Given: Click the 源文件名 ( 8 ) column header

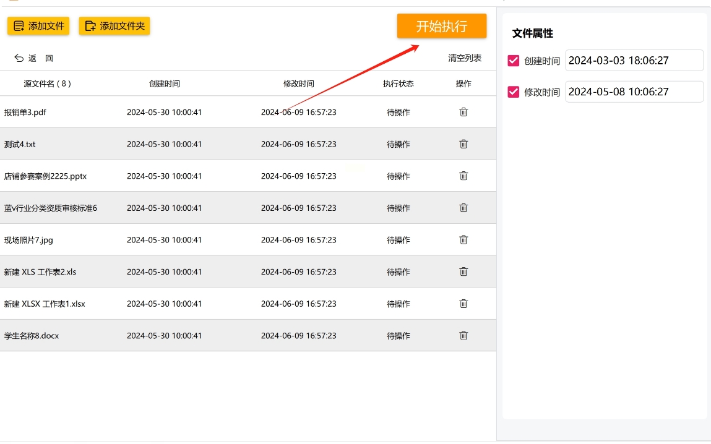Looking at the screenshot, I should point(47,83).
